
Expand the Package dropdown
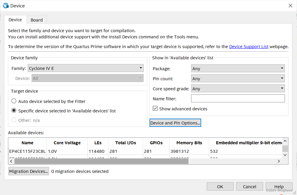[238, 68]
